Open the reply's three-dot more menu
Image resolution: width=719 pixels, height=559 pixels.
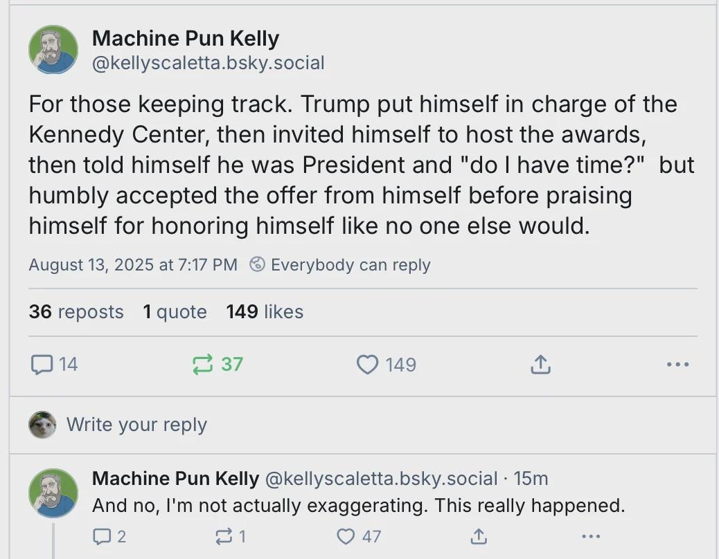(x=590, y=536)
